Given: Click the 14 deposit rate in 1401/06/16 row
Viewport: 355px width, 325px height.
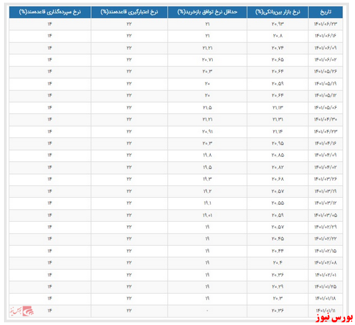Looking at the screenshot, I should pos(50,36).
